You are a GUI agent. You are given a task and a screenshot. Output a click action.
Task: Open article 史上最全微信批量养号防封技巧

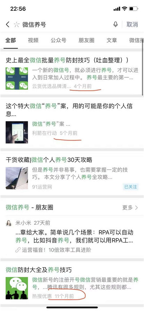(67, 60)
